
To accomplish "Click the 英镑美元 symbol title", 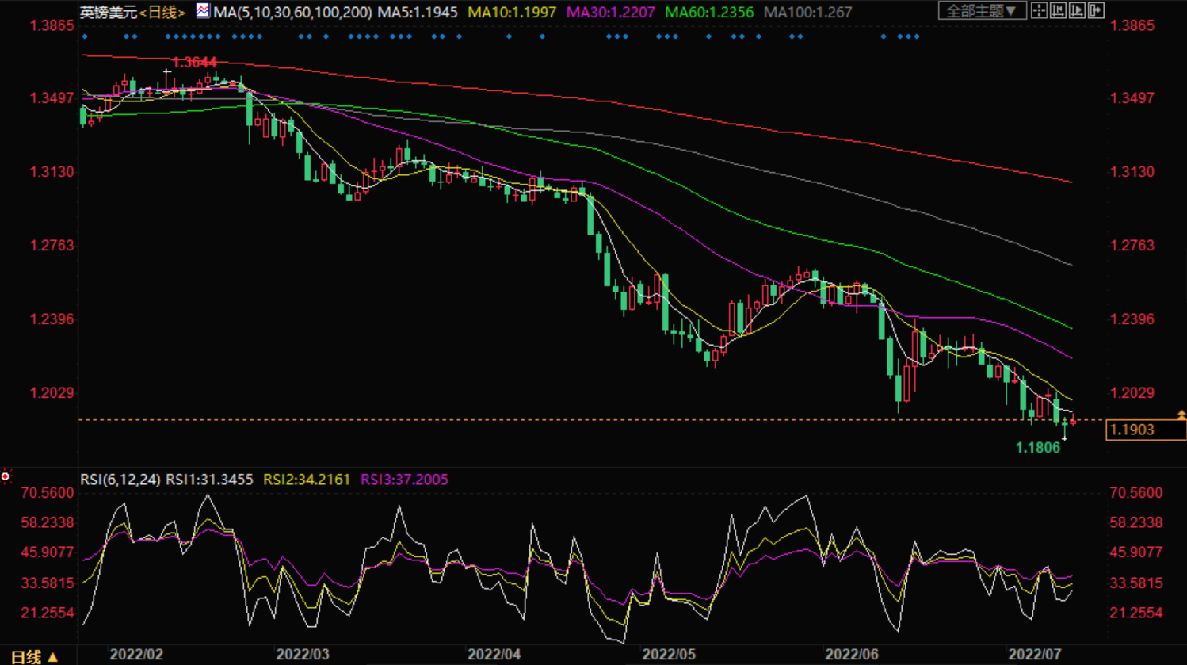I will tap(109, 13).
